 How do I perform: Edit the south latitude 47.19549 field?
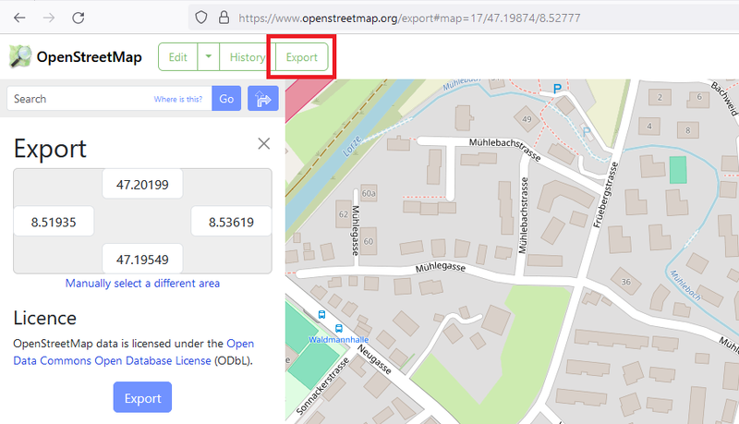coord(142,259)
